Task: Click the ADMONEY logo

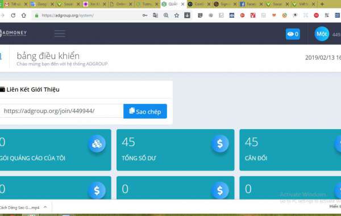Action: click(x=13, y=33)
